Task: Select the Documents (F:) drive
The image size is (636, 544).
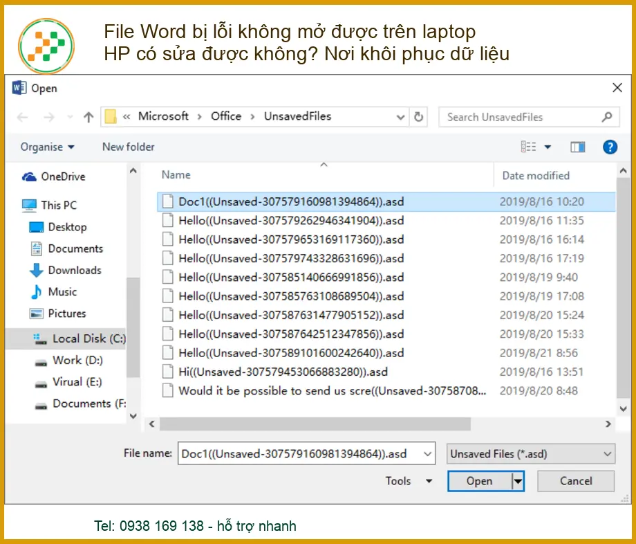Action: point(80,404)
